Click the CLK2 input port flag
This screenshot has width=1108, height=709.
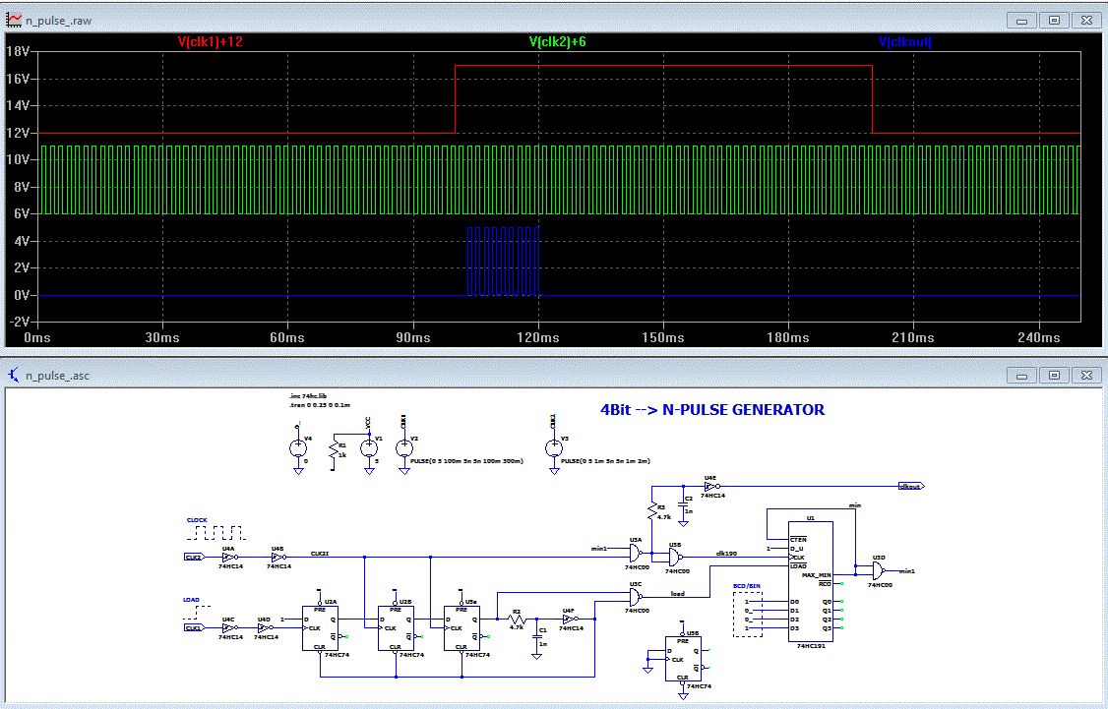[x=194, y=558]
